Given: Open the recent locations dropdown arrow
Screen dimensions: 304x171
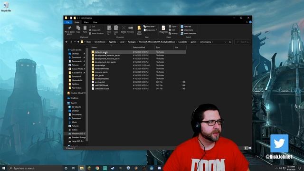Looking at the screenshot, I should pyautogui.click(x=75, y=42).
